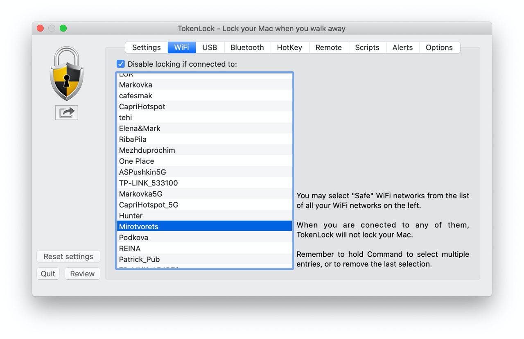
Task: Open the HotKey tab
Action: tap(289, 47)
